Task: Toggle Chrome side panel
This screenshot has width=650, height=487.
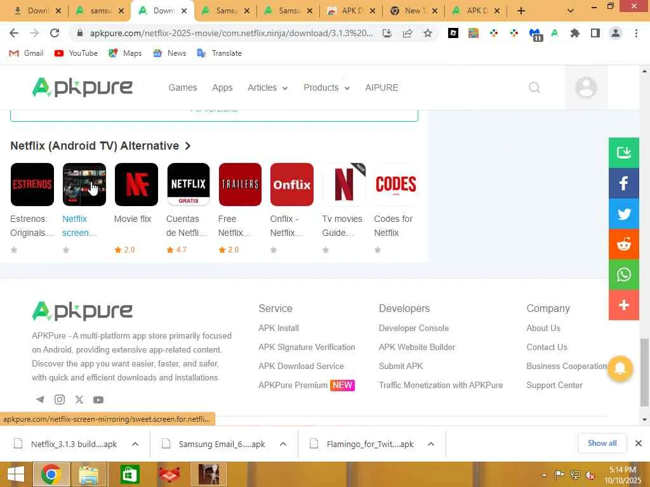Action: 595,33
